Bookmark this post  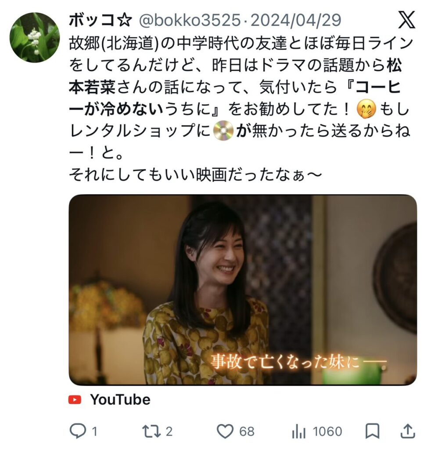point(372,431)
